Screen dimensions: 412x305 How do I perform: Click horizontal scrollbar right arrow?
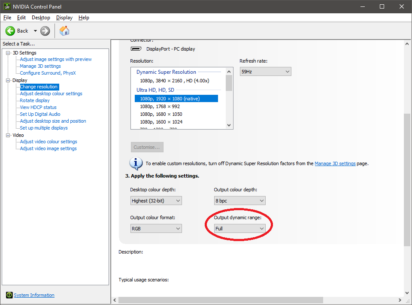(x=400, y=300)
